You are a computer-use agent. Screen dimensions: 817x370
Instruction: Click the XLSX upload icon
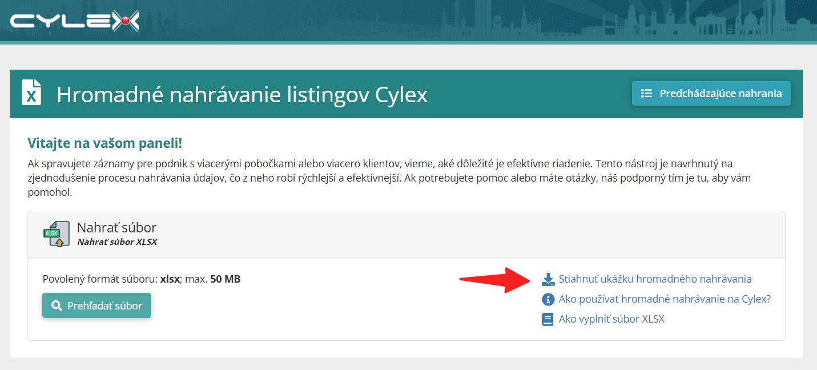(x=57, y=234)
